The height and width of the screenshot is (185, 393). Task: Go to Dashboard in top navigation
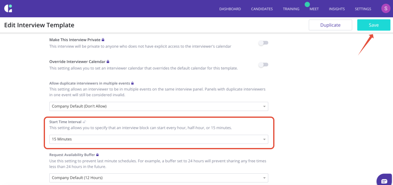[230, 9]
